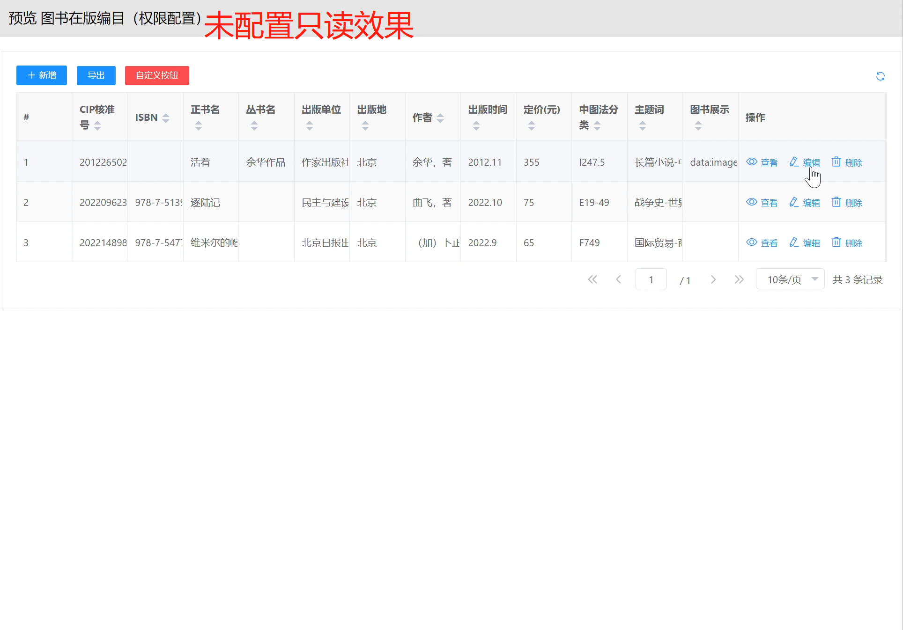Viewport: 903px width, 630px height.
Task: Click the refresh icon at table top right
Action: (x=880, y=76)
